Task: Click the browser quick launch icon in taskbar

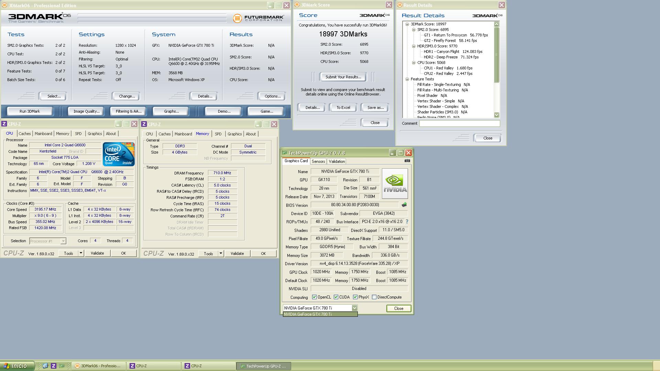Action: 45,366
